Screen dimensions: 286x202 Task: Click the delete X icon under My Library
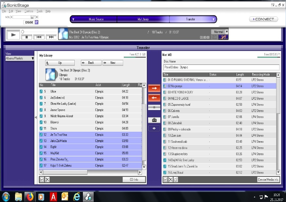[x=47, y=179]
